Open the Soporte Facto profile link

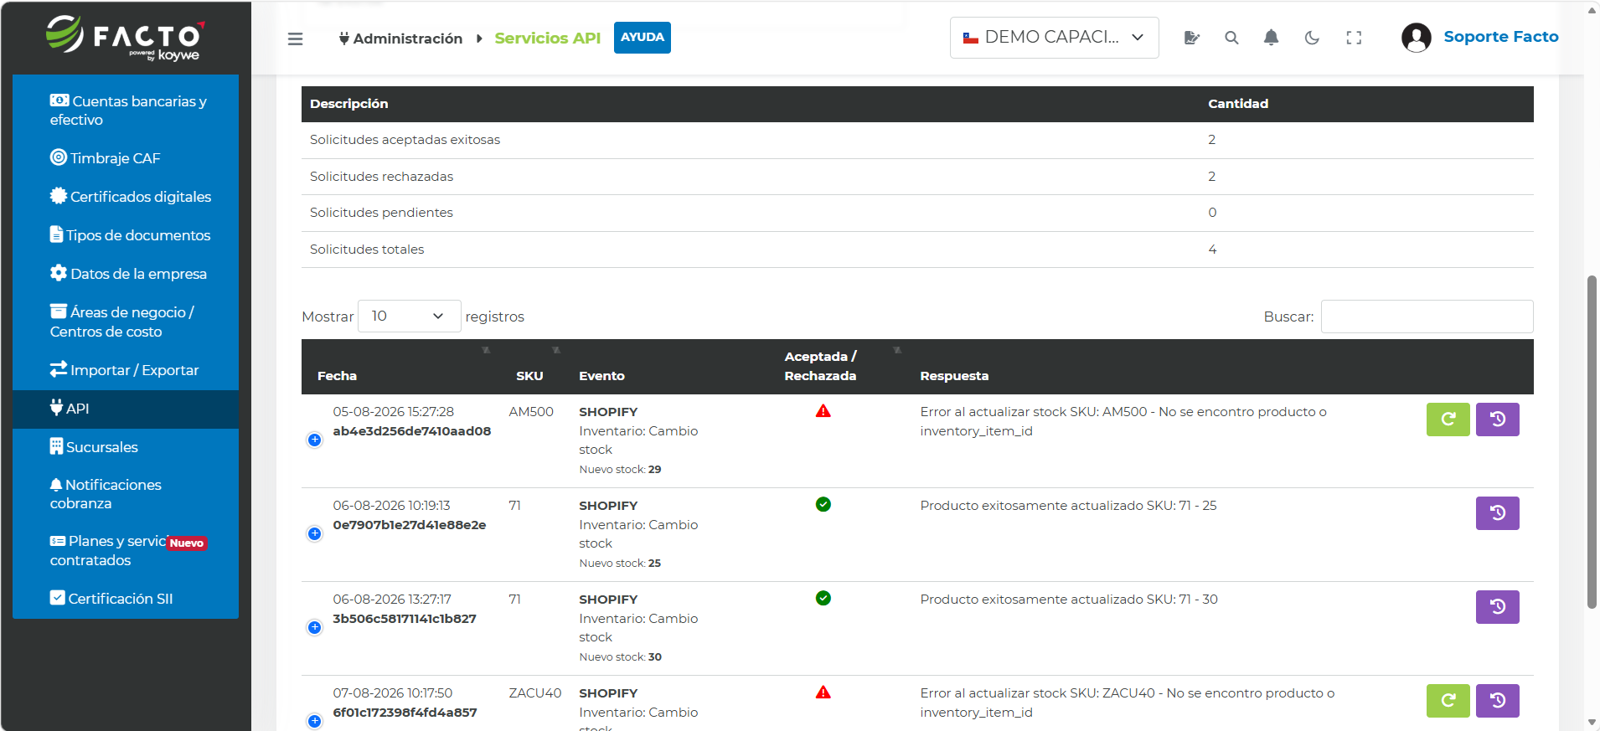pos(1500,37)
